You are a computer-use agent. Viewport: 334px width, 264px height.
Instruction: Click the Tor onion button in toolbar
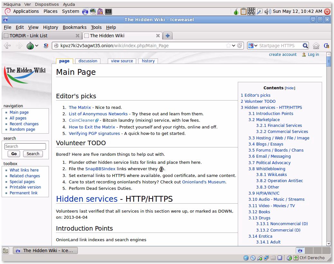coord(30,46)
